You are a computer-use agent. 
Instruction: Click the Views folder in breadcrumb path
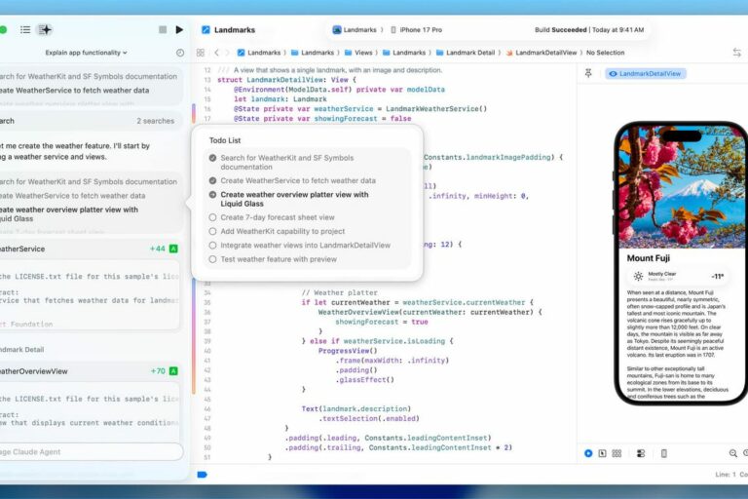click(363, 53)
